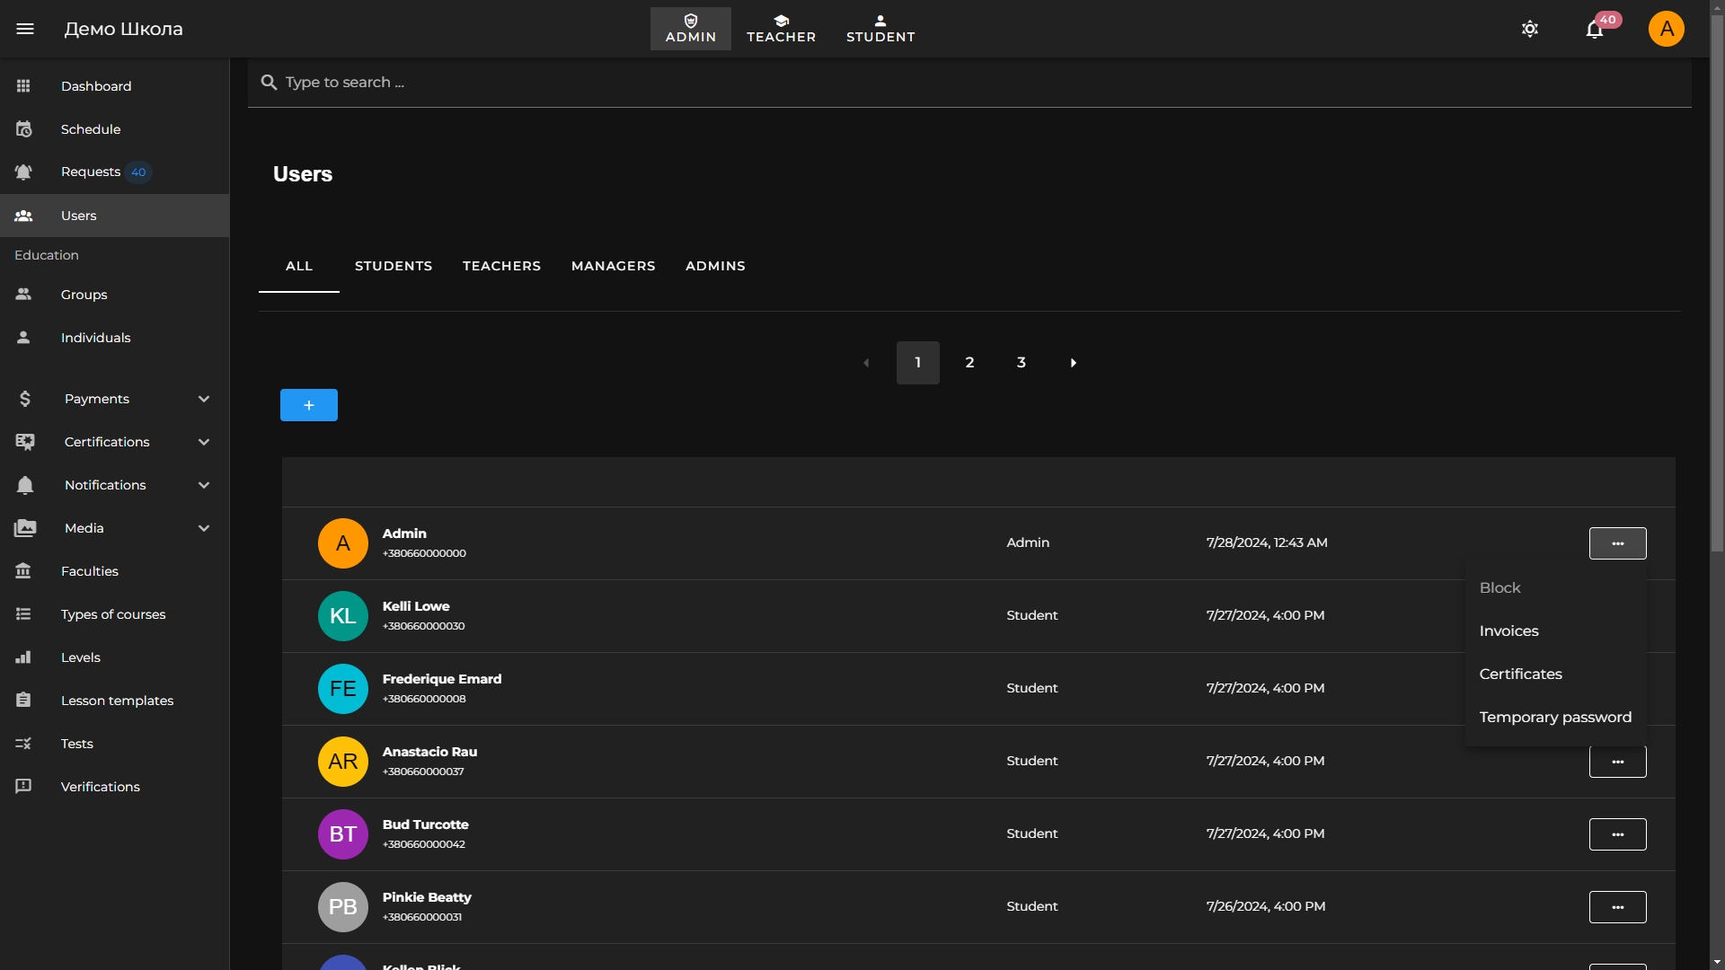This screenshot has height=970, width=1725.
Task: Click the KL avatar of Kelli Lowe
Action: tap(343, 616)
